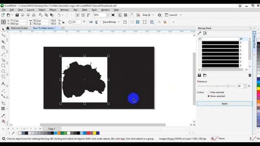
Task: Select the Polygon tool
Action: (3, 77)
